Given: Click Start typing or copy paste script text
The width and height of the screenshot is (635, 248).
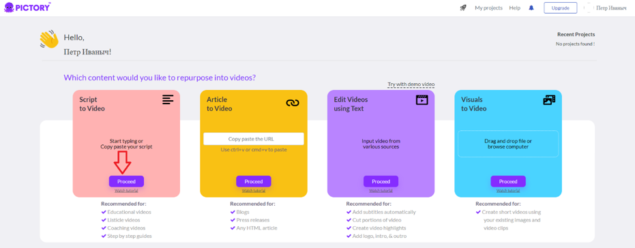Looking at the screenshot, I should (x=126, y=144).
